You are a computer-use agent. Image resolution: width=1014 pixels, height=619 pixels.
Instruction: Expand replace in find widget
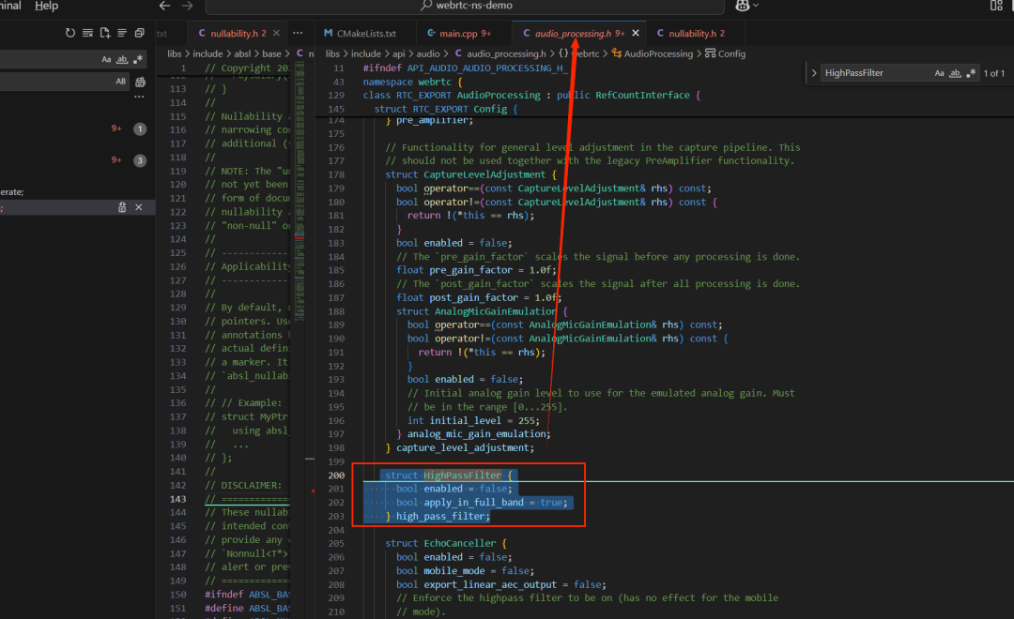pyautogui.click(x=813, y=73)
